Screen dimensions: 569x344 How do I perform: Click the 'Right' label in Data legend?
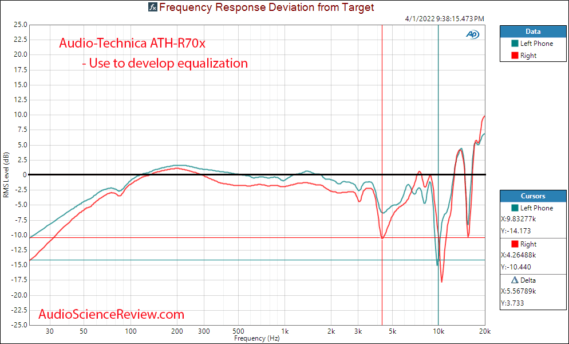tap(528, 56)
